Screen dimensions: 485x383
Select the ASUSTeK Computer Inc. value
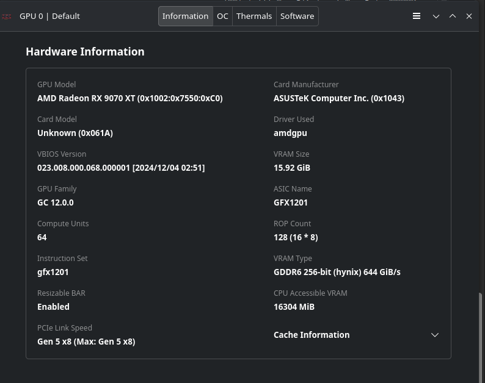pyautogui.click(x=339, y=98)
